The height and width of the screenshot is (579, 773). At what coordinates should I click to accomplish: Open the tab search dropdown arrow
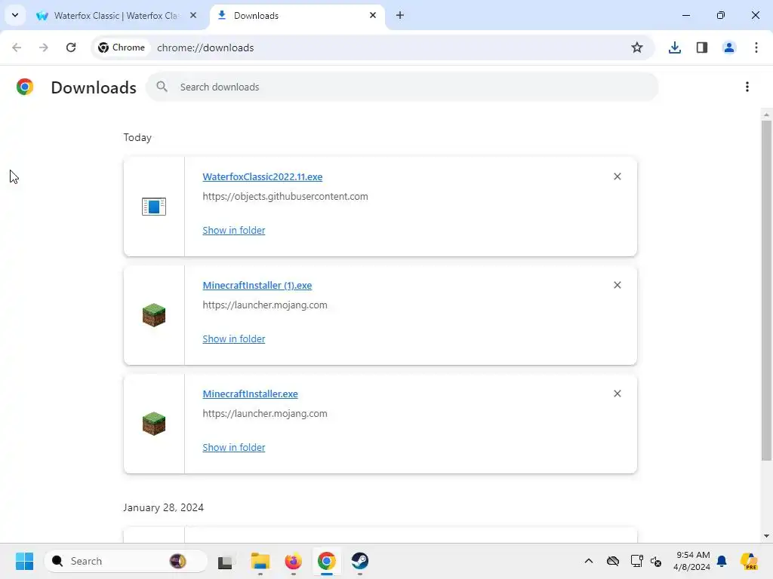tap(15, 15)
